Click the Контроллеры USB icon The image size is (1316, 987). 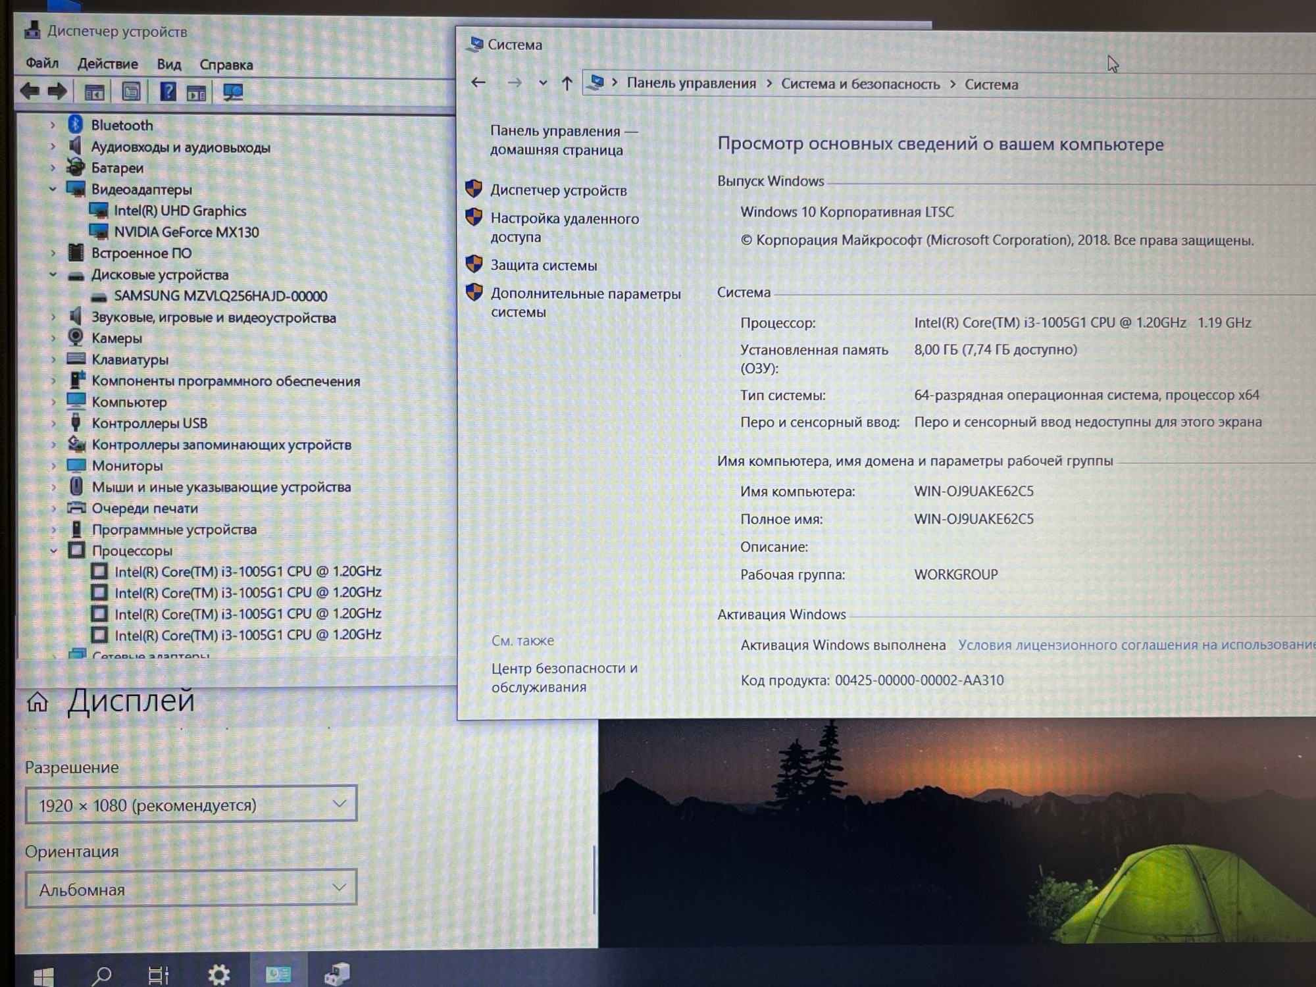coord(76,422)
